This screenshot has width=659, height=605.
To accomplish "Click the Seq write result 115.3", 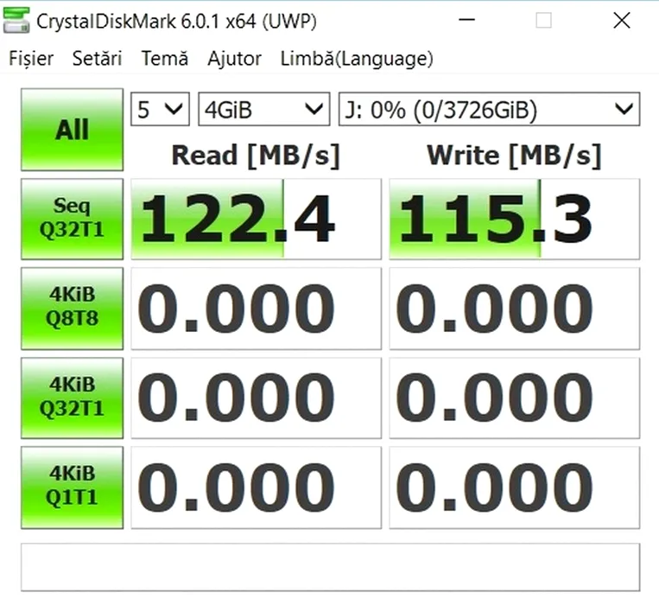I will click(514, 219).
